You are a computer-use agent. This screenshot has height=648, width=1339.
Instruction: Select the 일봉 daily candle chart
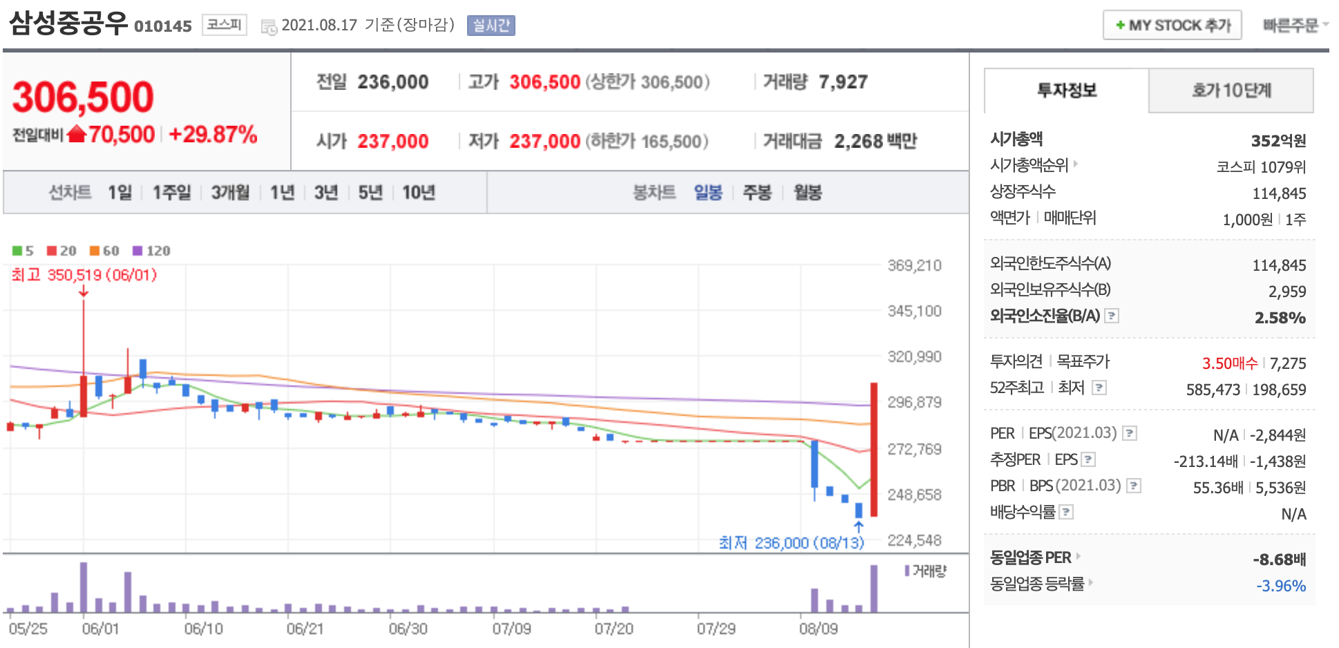click(708, 192)
